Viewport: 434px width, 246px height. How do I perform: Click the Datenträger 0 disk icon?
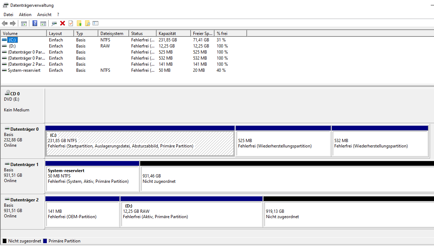[7, 129]
